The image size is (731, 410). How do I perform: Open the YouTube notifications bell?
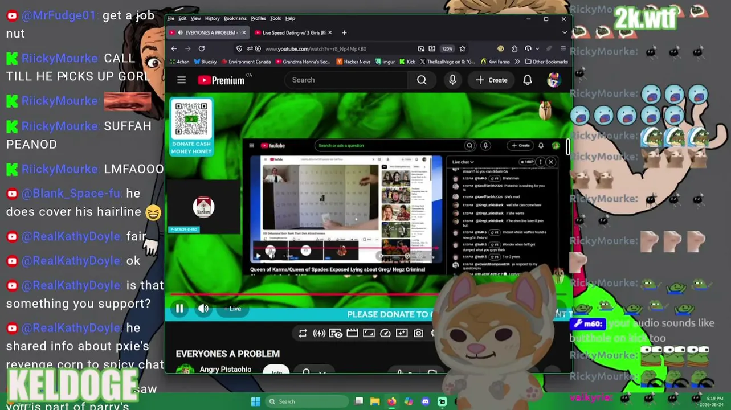(x=528, y=80)
